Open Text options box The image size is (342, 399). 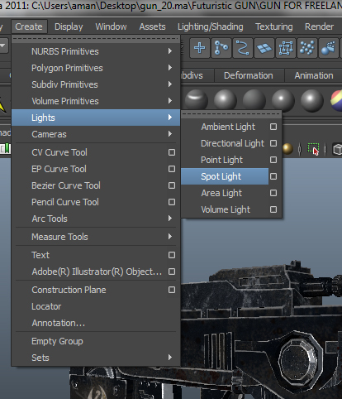pos(172,255)
